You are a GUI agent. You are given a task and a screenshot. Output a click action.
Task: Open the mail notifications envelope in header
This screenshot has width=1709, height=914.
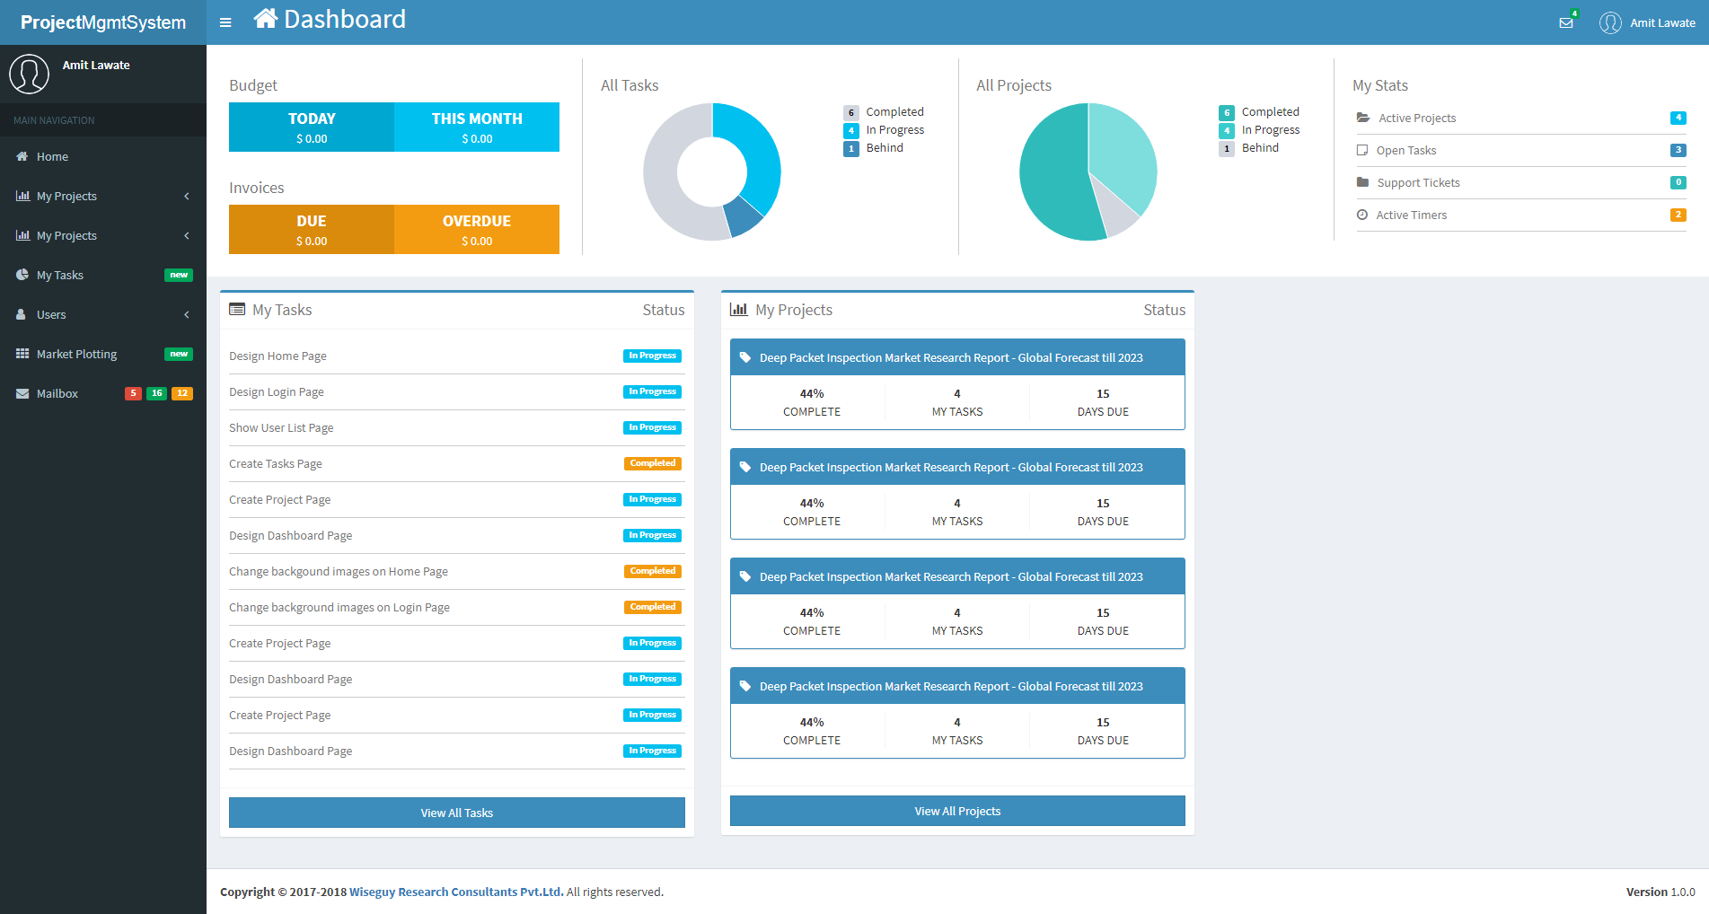[x=1566, y=23]
